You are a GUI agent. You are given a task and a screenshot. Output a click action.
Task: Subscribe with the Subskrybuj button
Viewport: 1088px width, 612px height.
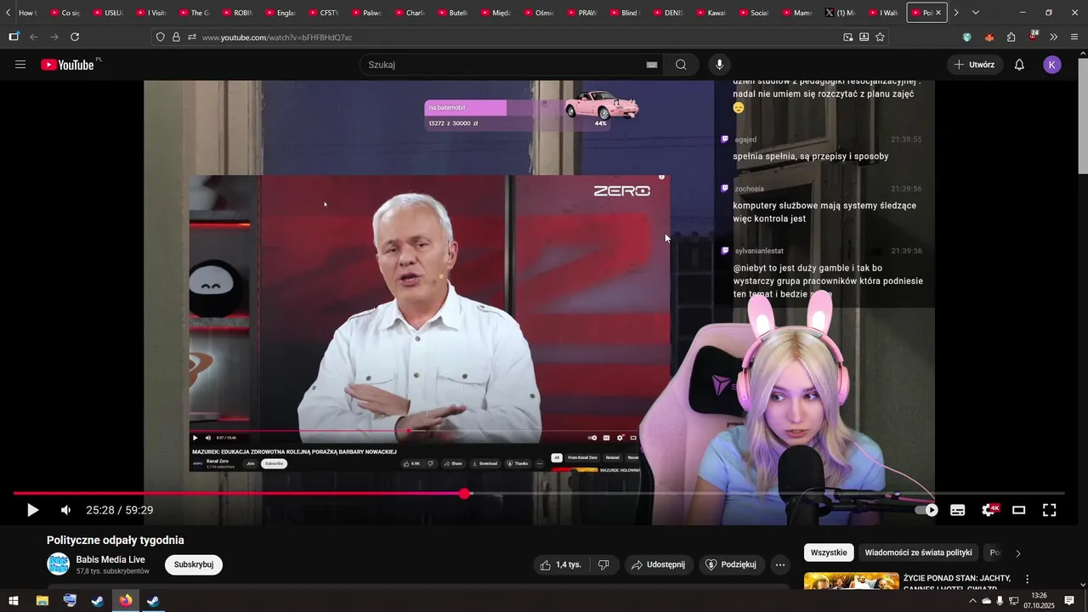[x=194, y=564]
